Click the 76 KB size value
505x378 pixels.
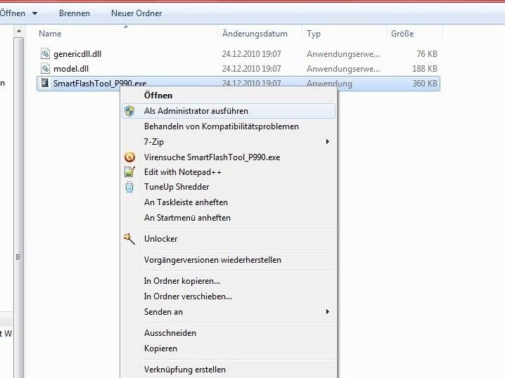coord(427,53)
